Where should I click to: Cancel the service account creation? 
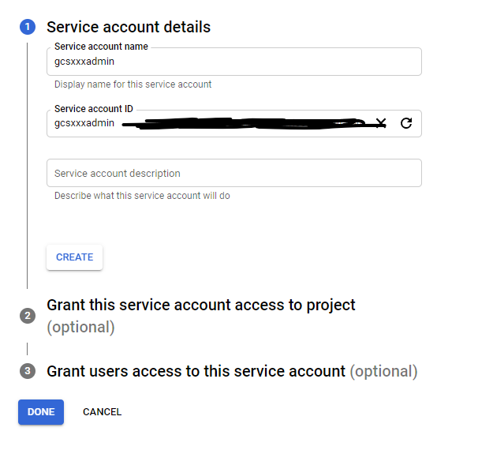tap(102, 411)
